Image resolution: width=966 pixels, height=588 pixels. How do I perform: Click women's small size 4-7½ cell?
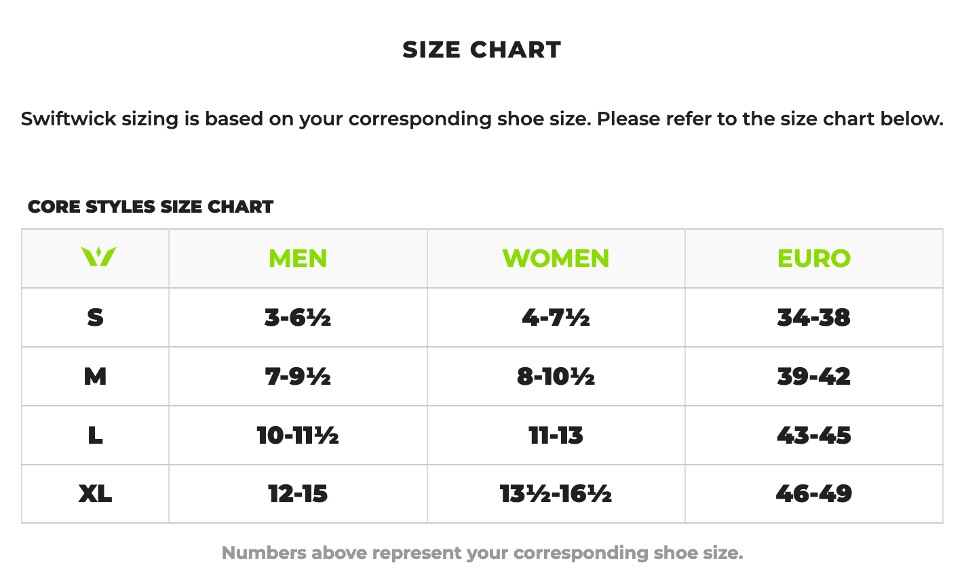(x=556, y=318)
